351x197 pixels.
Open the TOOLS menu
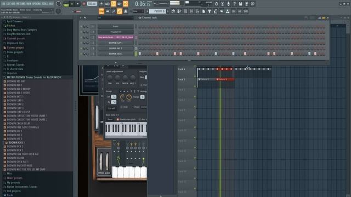45,4
